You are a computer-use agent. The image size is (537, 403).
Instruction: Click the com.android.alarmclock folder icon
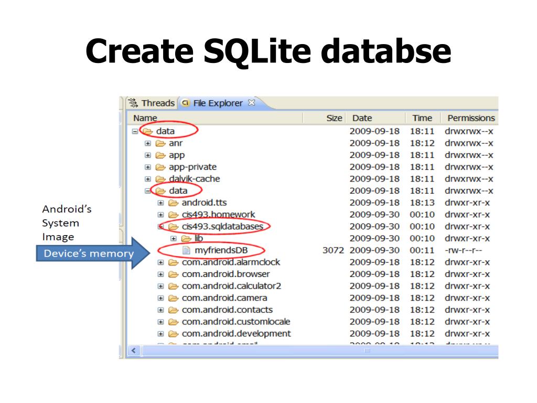coord(174,262)
